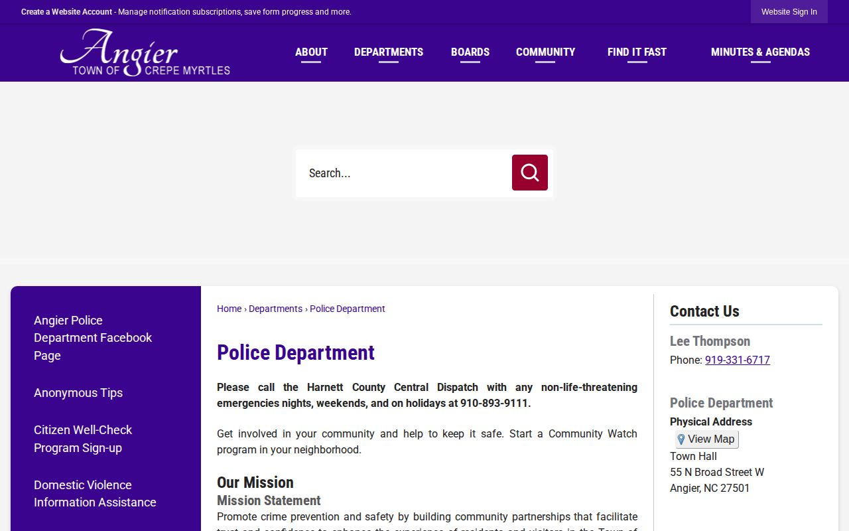The width and height of the screenshot is (849, 531).
Task: Click the magnifying glass search button
Action: [529, 173]
